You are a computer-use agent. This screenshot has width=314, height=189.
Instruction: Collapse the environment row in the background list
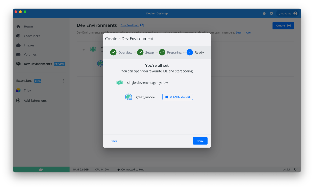point(83,49)
